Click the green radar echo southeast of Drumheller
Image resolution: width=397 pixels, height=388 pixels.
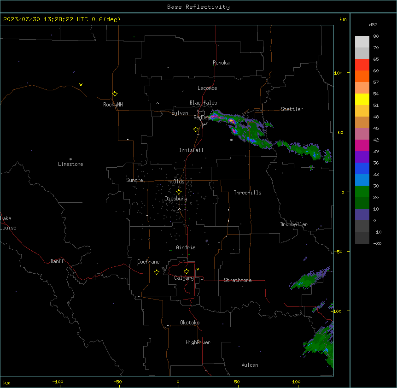coord(309,279)
